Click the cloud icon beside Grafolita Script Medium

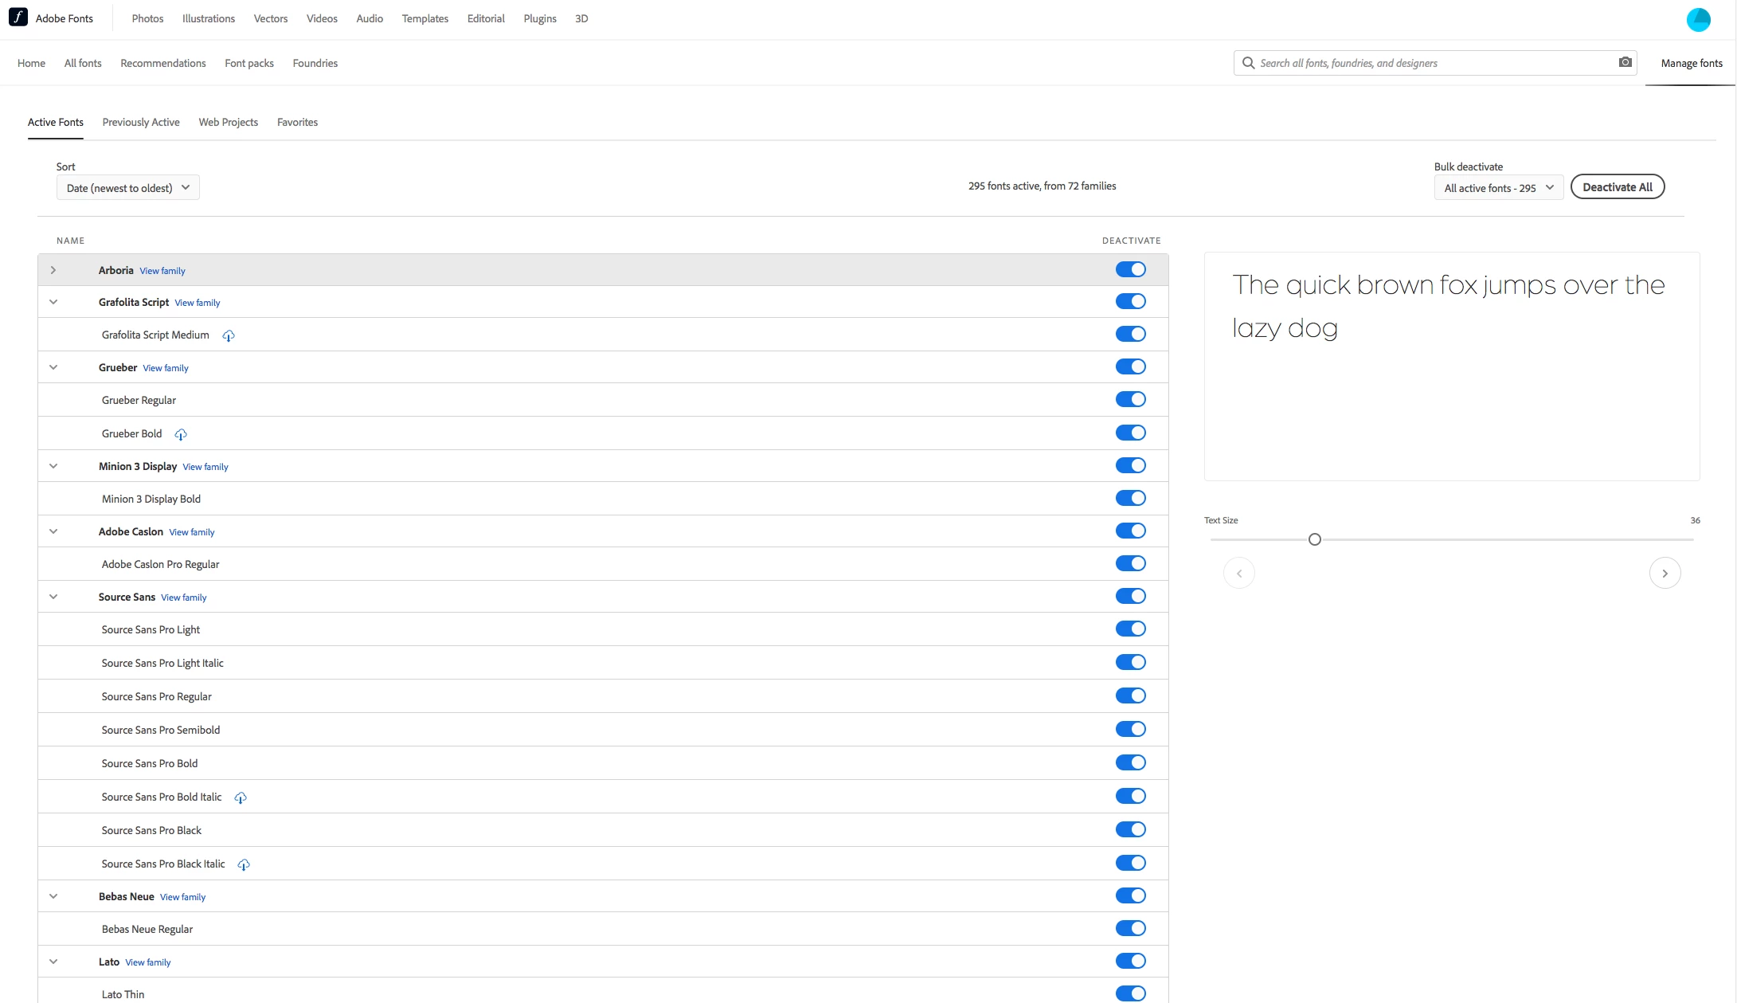point(229,335)
